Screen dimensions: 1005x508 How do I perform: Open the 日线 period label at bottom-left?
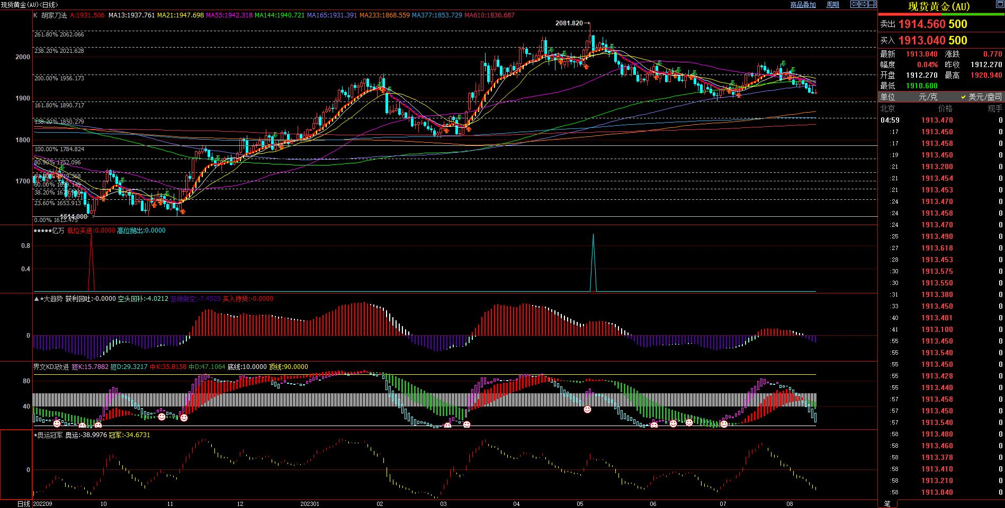24,504
